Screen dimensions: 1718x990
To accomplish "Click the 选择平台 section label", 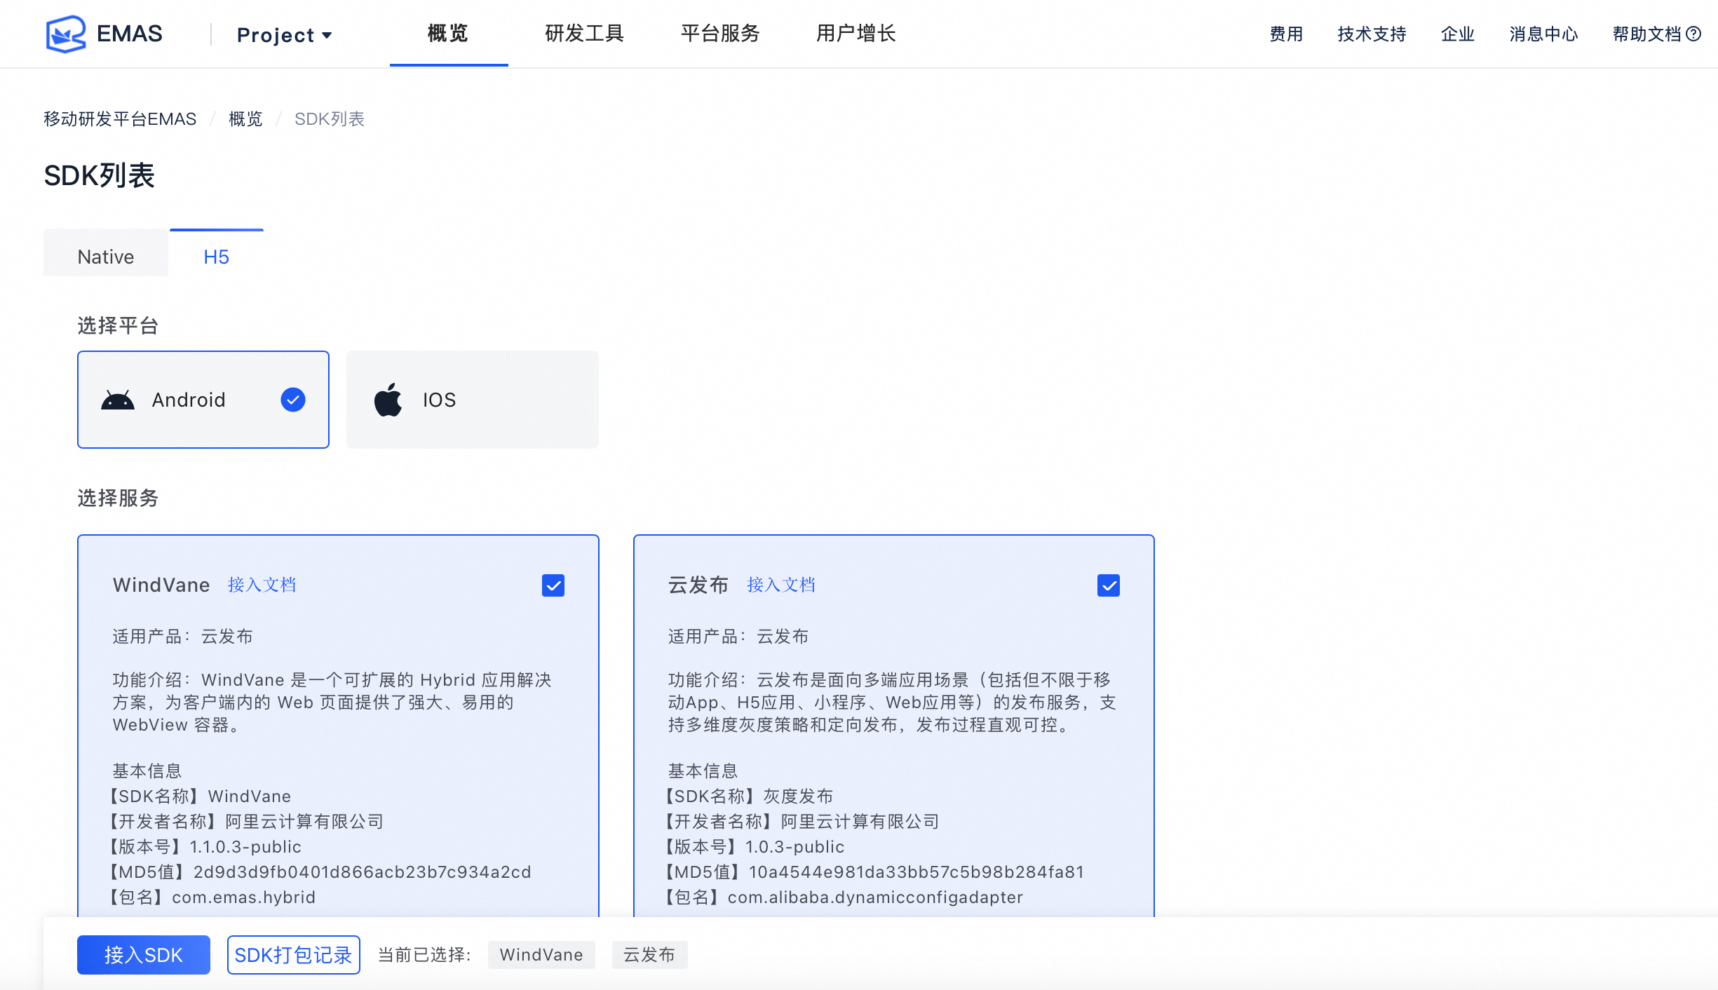I will click(x=118, y=325).
